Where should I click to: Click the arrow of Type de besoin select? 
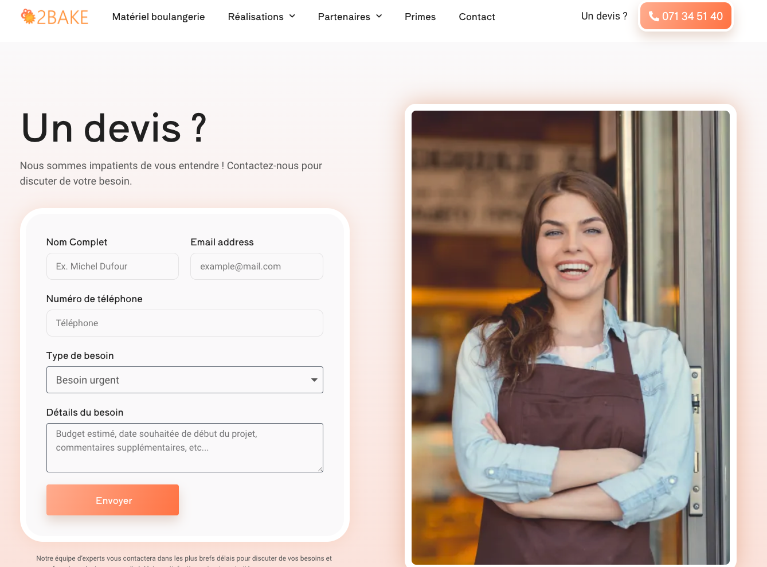314,380
